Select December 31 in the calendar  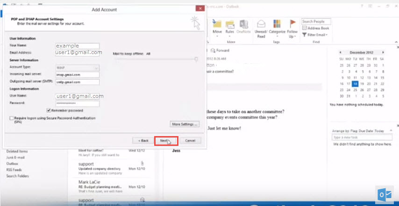349,96
